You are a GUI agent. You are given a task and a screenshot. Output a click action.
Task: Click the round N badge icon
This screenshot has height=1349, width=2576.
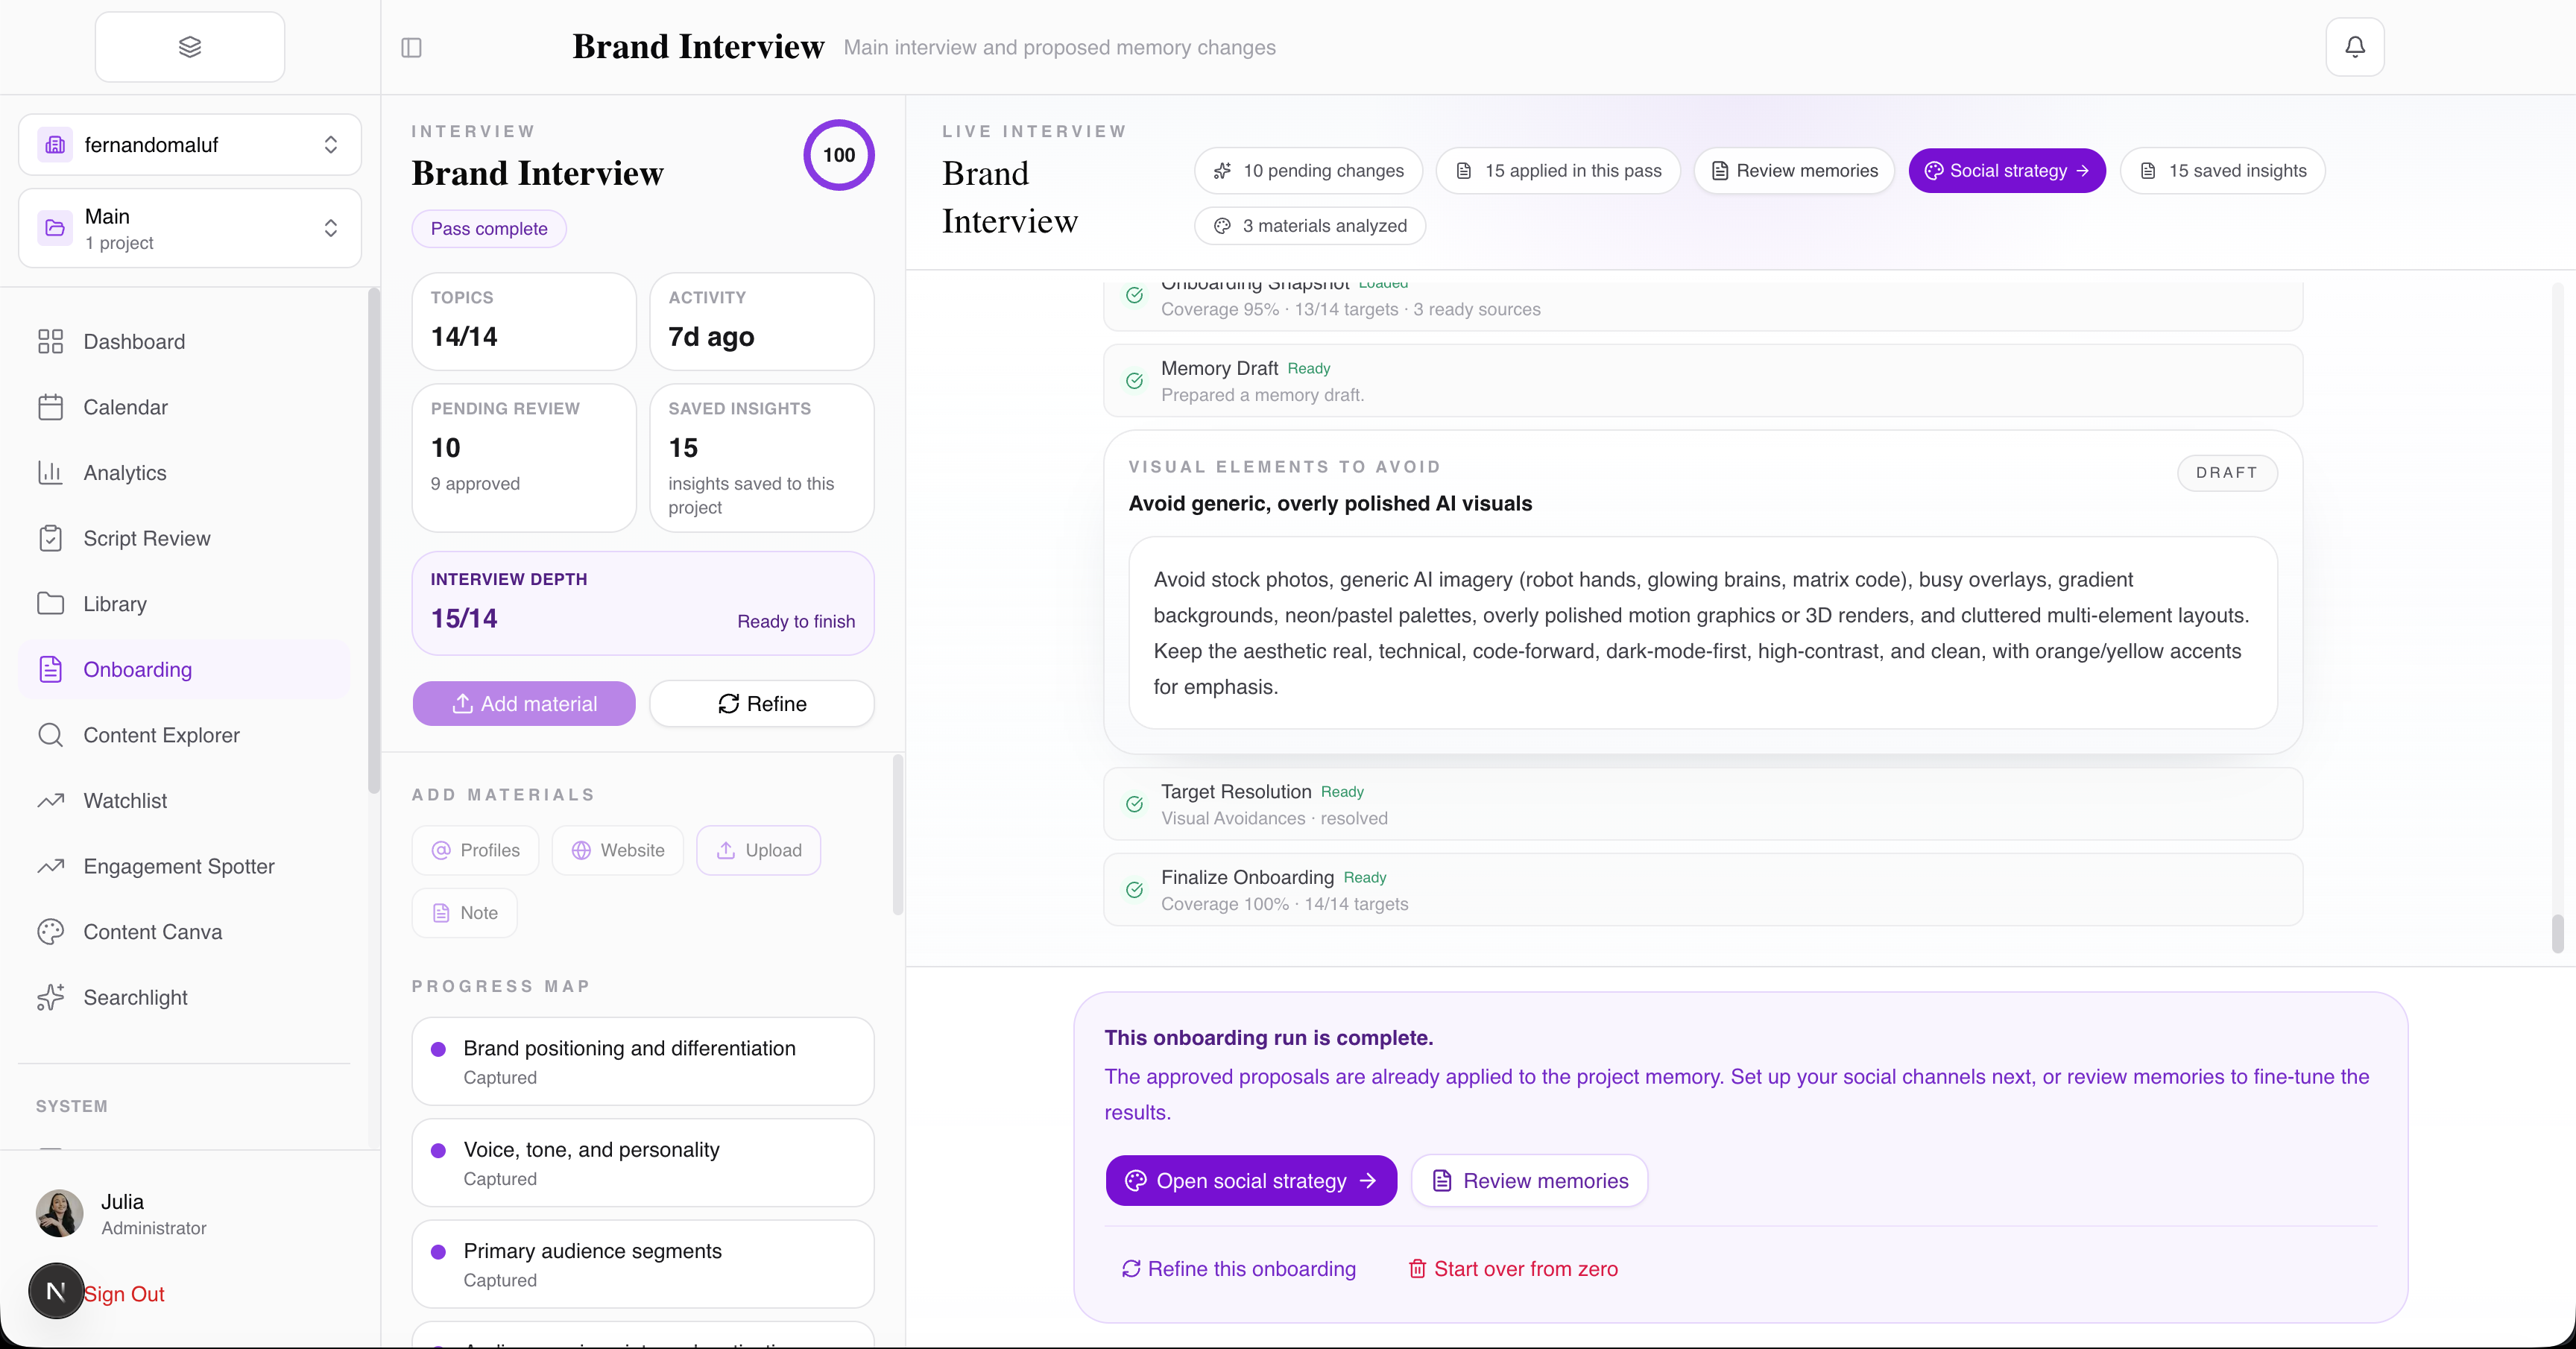click(56, 1291)
